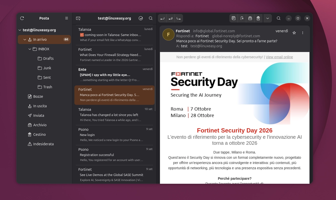Collapse the test@linuxeasy.org account tree

[20, 30]
